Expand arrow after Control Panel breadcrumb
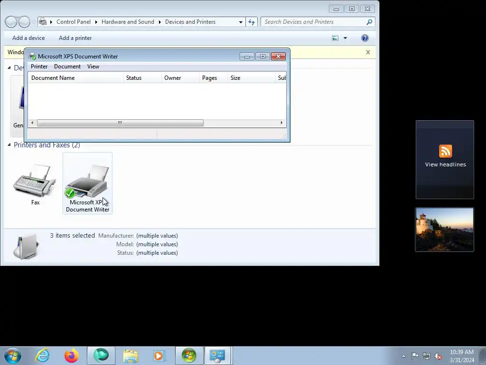 (x=96, y=22)
